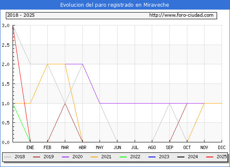The image size is (230, 167).
Task: Select the '2022' legend label
Action: tap(135, 157)
